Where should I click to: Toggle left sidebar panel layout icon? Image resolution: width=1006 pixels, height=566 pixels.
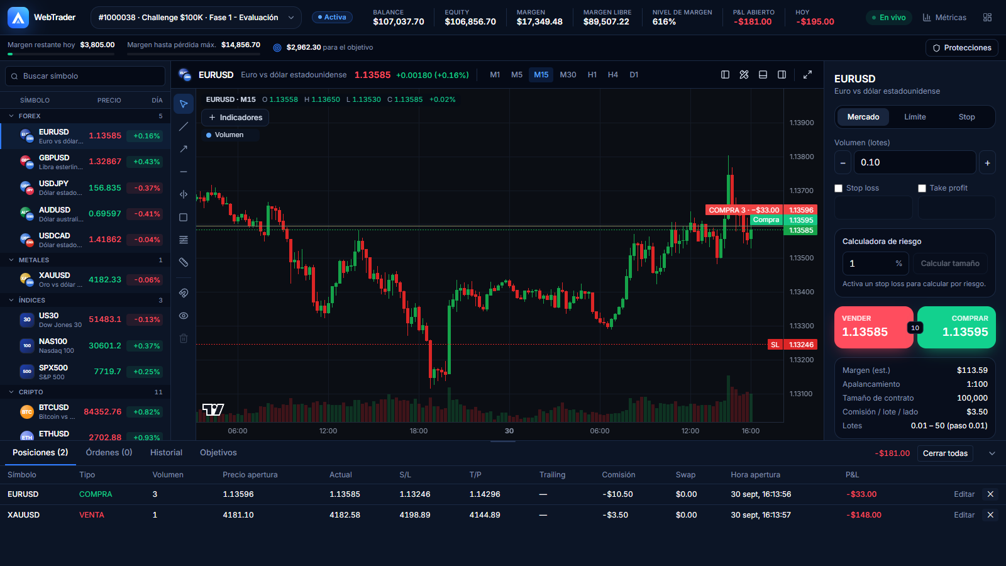(725, 75)
